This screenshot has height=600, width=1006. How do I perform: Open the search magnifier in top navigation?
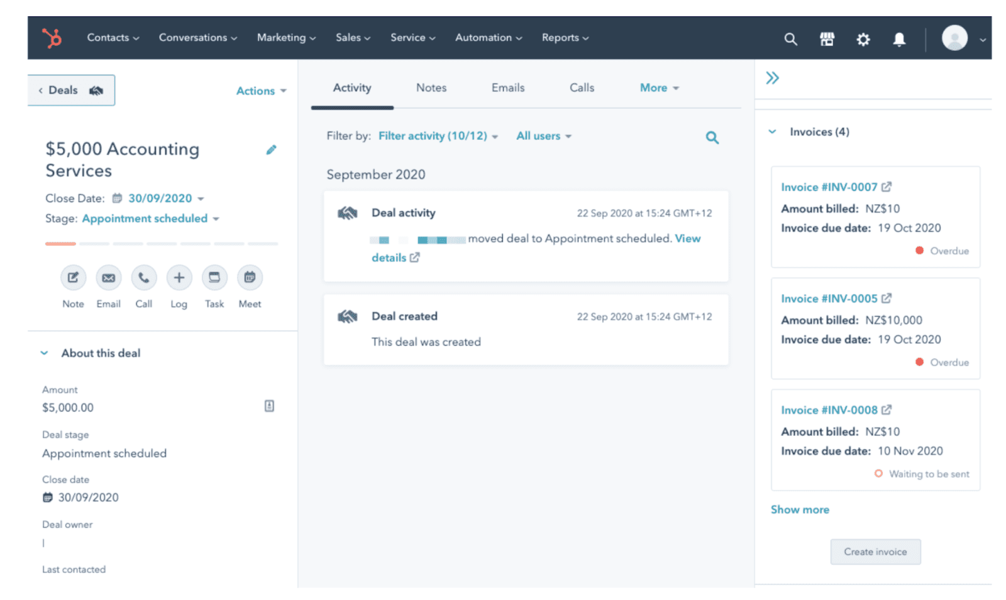[x=790, y=39]
